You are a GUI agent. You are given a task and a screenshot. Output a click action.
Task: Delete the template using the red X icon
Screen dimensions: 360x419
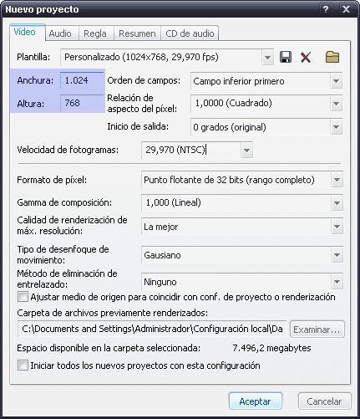(306, 58)
